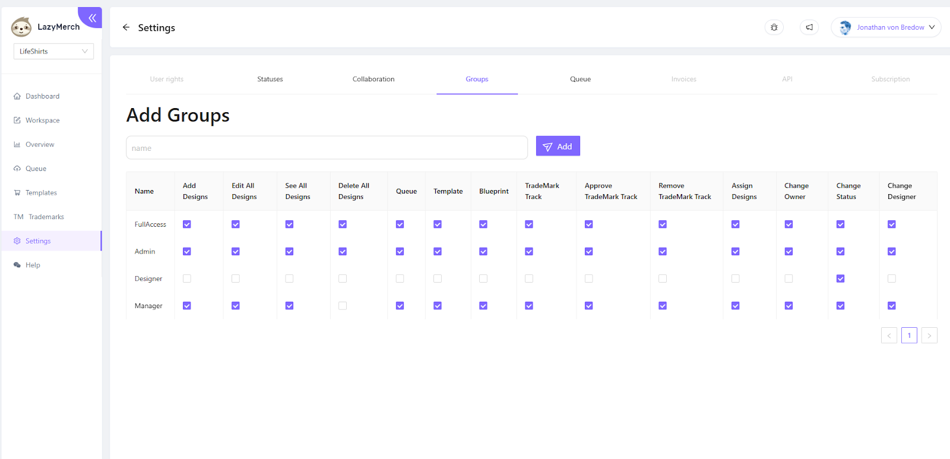
Task: Enable See All Designs for Designer group
Action: point(289,278)
